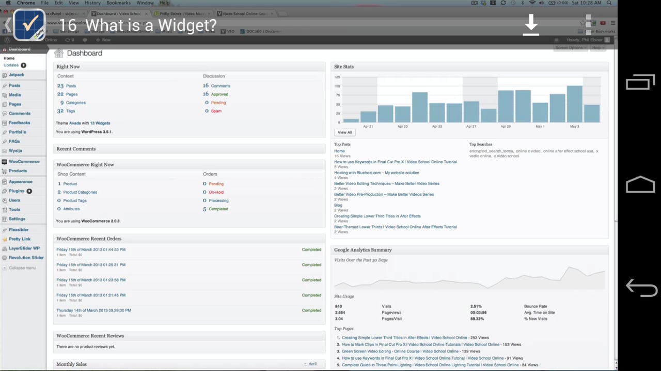
Task: Click the Wi-Fi status icon in the menu bar
Action: (532, 3)
